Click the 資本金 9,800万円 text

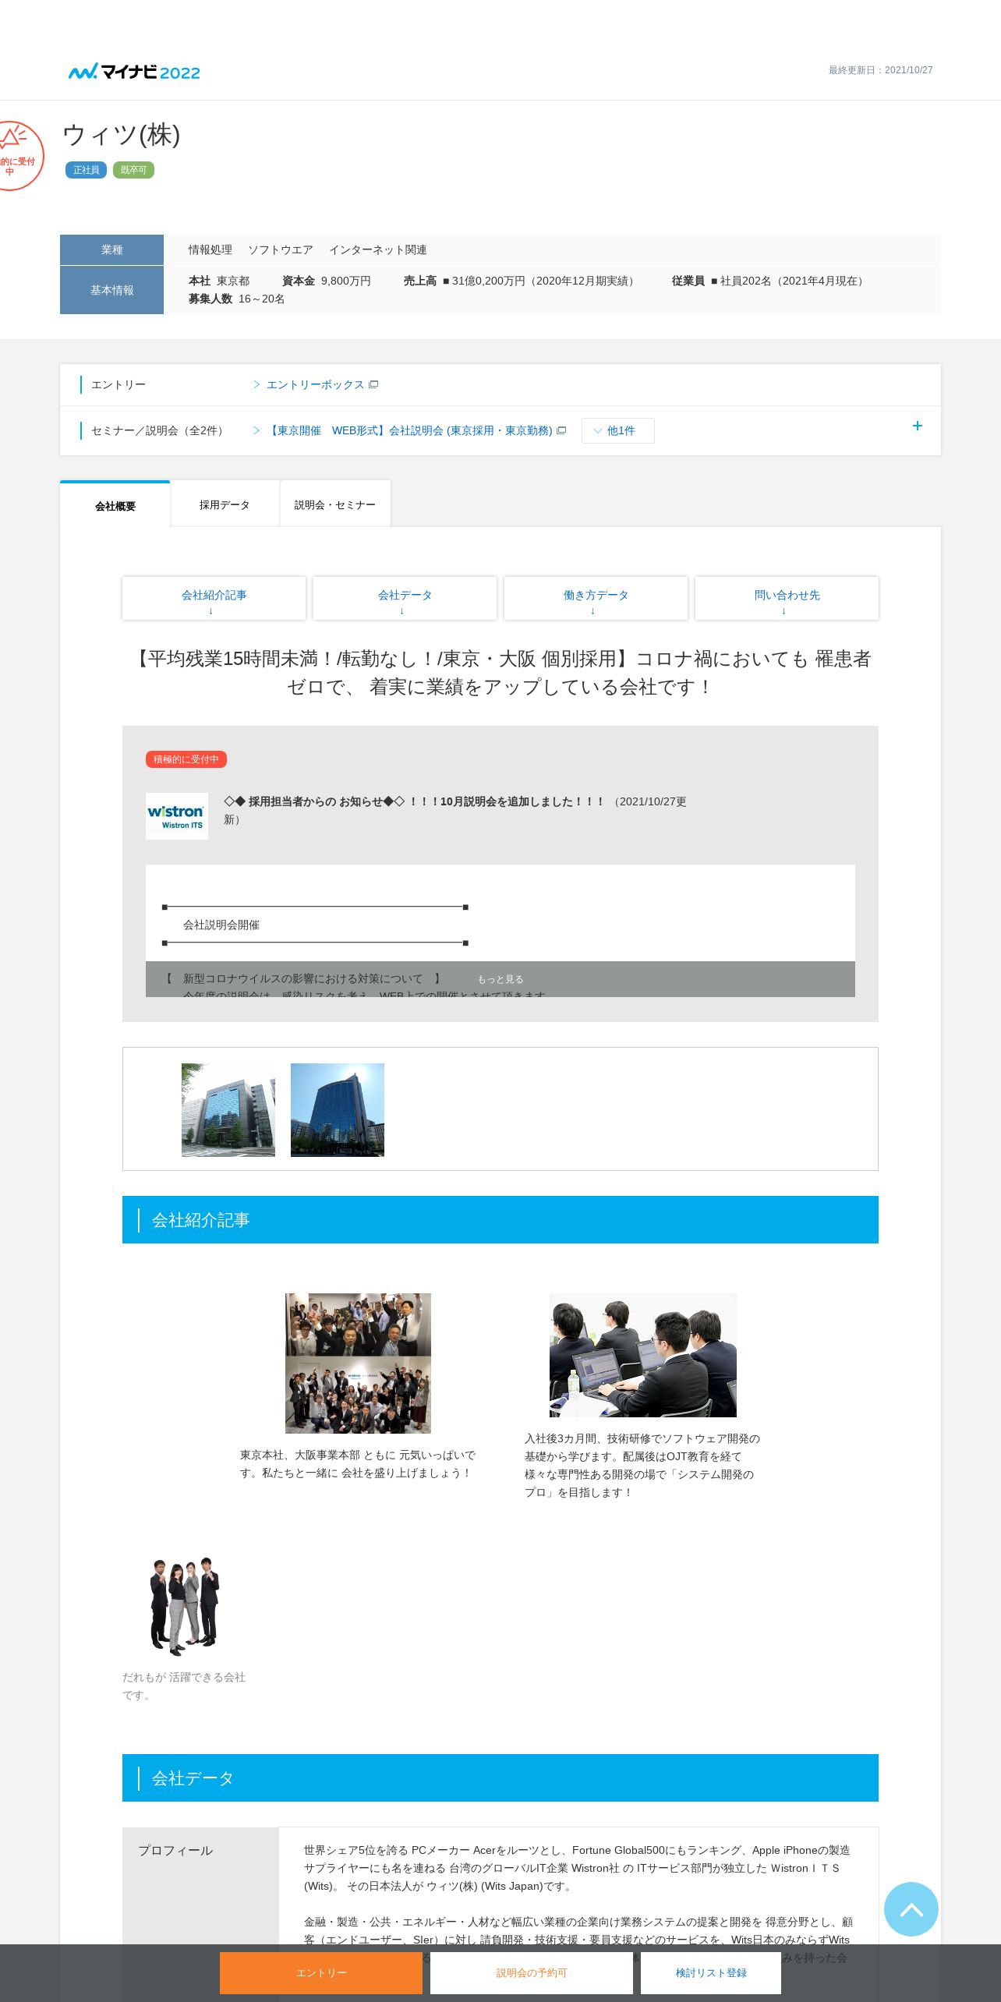point(327,281)
